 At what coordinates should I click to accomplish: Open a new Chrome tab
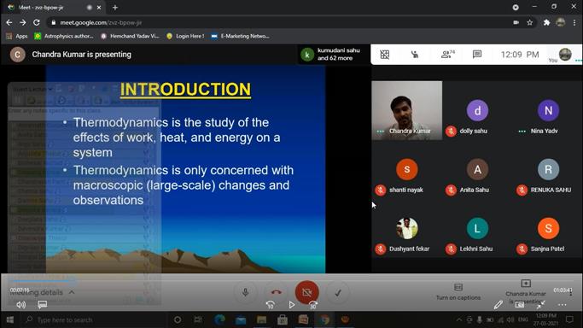pos(115,8)
